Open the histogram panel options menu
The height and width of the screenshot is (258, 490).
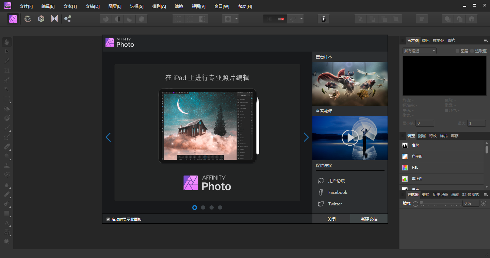486,40
